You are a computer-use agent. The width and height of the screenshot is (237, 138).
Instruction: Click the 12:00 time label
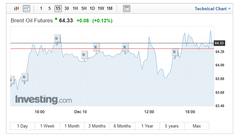(149, 112)
